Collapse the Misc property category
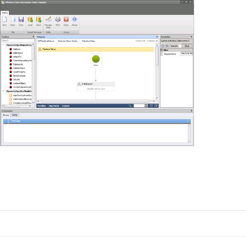Image resolution: width=246 pixels, height=237 pixels. coord(162,50)
